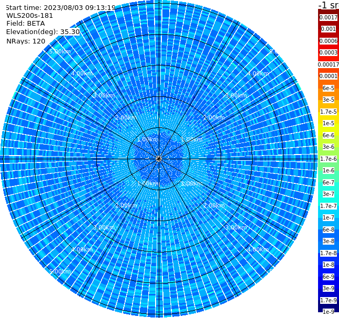Viewport: 339px width, 318px height.
Task: Click the "Start time: 2023/08/03 09:13:19" text
Action: click(x=60, y=7)
